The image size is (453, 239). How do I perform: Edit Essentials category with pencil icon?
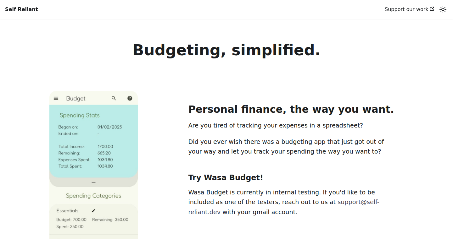[93, 211]
